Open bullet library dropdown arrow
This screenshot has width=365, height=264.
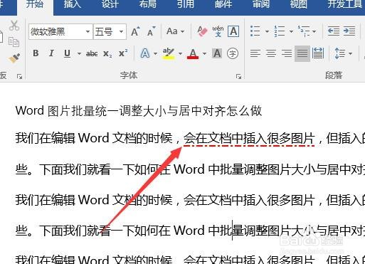267,31
